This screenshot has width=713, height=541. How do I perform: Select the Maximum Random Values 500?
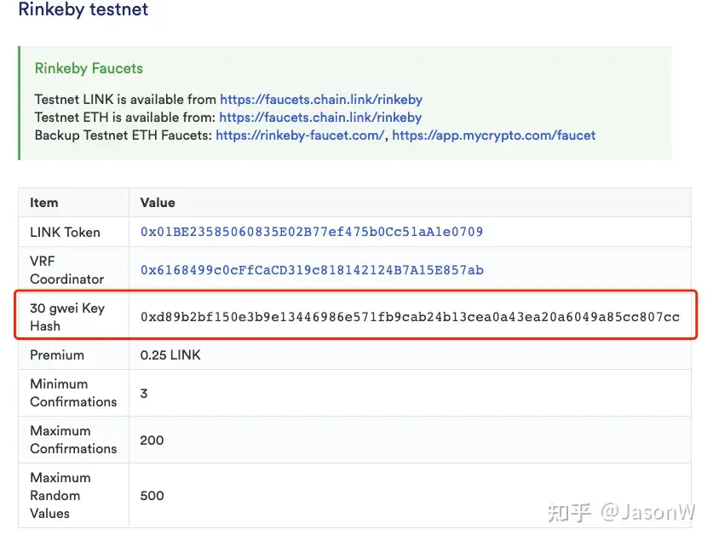[x=152, y=496]
